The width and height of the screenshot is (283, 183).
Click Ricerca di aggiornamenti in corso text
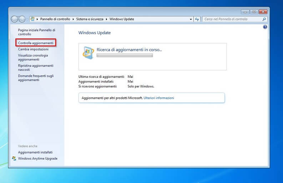(x=129, y=50)
